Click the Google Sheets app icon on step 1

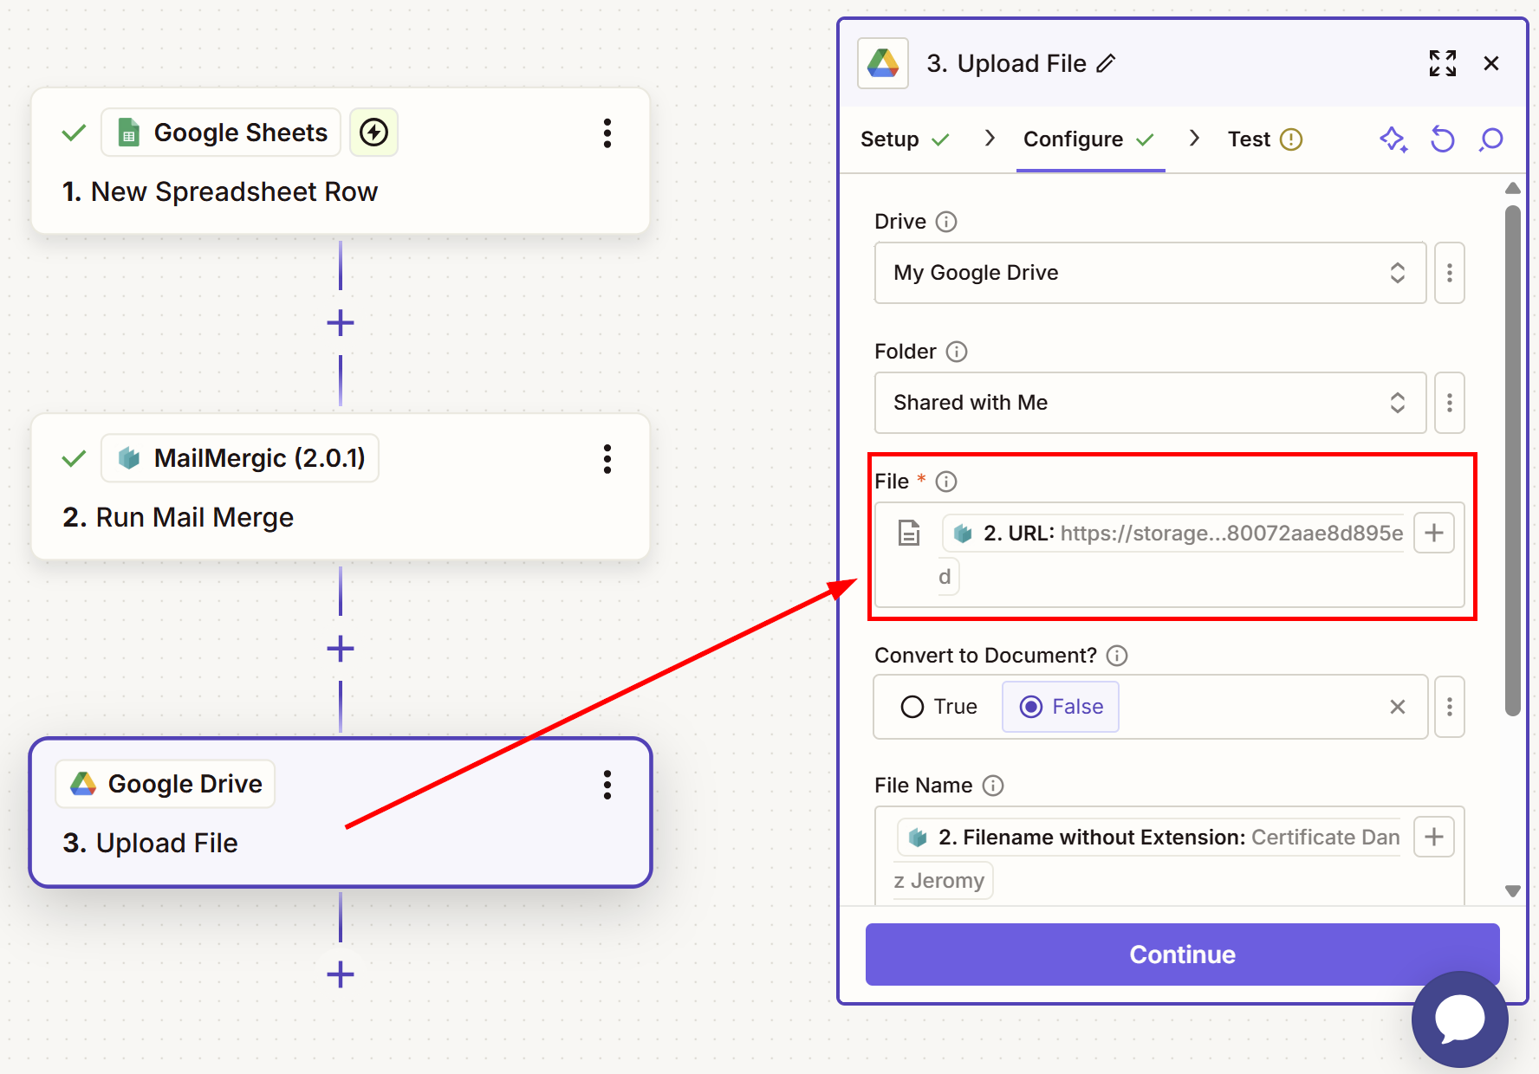[129, 132]
